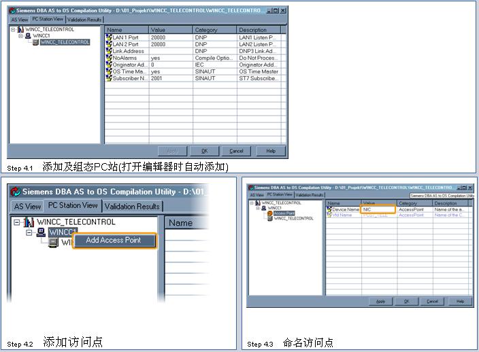Click the yes value in the NoAlarms row

155,58
